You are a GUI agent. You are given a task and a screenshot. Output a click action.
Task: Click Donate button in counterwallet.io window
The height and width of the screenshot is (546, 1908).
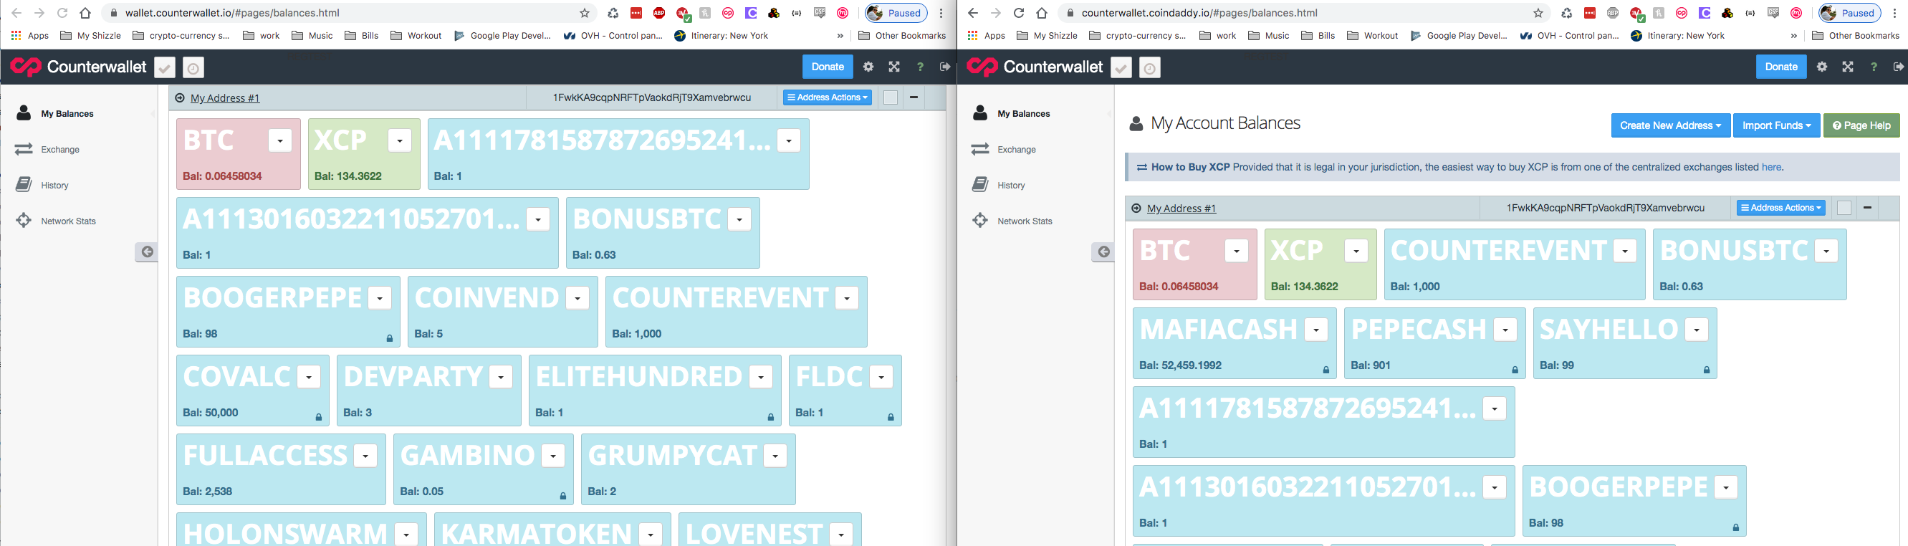pyautogui.click(x=828, y=67)
